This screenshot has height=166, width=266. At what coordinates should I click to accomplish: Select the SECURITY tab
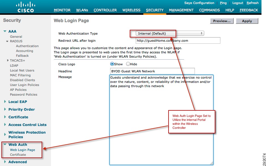coord(155,10)
